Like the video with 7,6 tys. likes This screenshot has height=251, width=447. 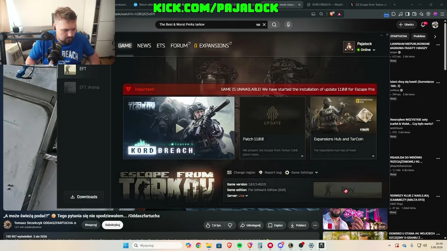214,225
